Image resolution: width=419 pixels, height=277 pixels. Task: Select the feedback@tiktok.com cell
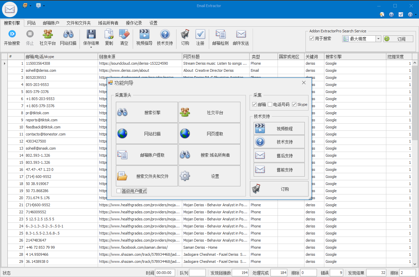61,127
